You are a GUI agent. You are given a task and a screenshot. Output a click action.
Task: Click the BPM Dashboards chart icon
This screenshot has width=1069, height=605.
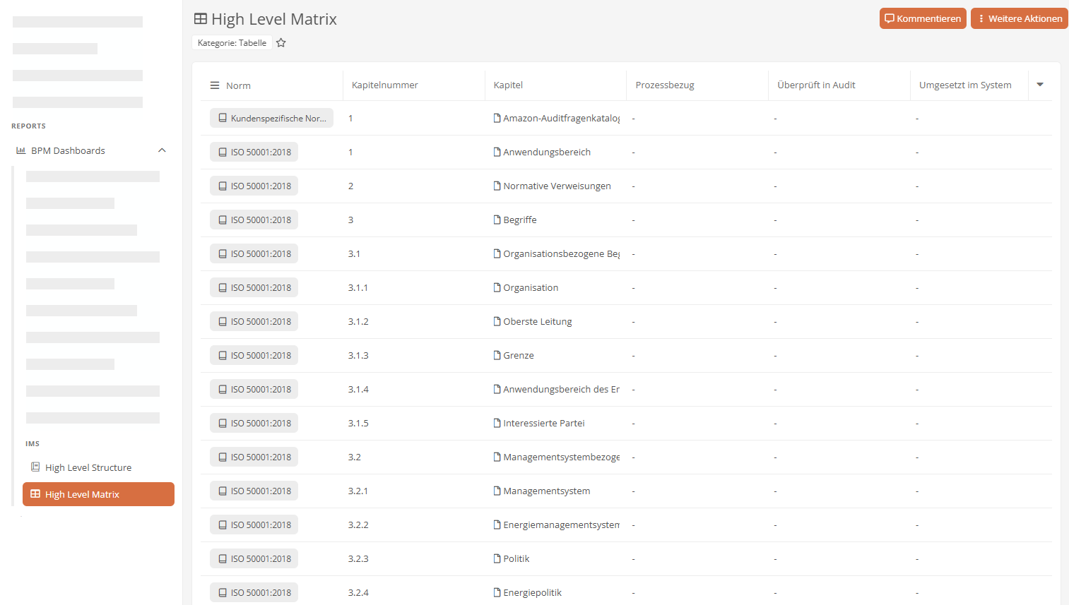(21, 150)
